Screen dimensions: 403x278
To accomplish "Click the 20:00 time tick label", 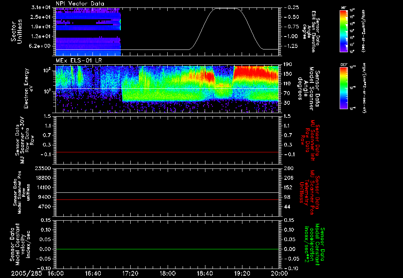I will point(279,273).
